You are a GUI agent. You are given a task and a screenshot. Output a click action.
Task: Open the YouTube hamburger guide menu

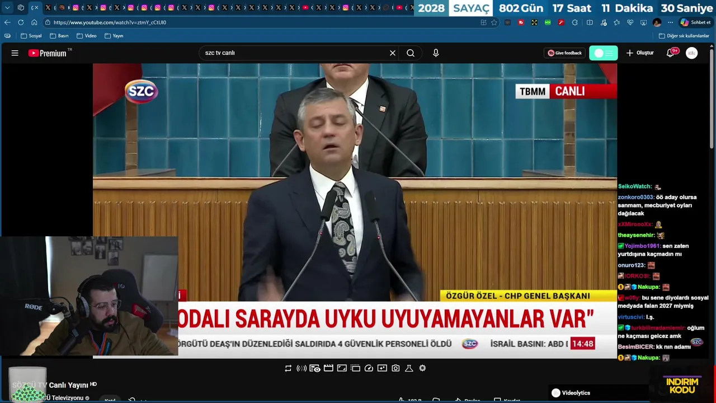(15, 53)
